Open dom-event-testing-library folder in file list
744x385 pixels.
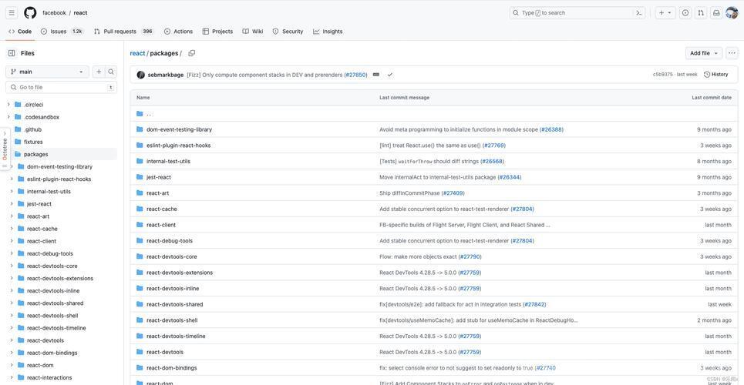pos(180,129)
